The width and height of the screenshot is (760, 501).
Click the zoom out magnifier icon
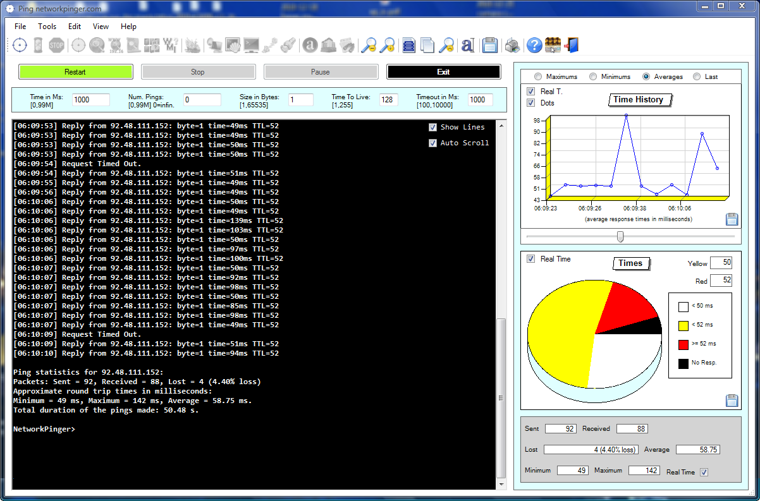pyautogui.click(x=369, y=45)
